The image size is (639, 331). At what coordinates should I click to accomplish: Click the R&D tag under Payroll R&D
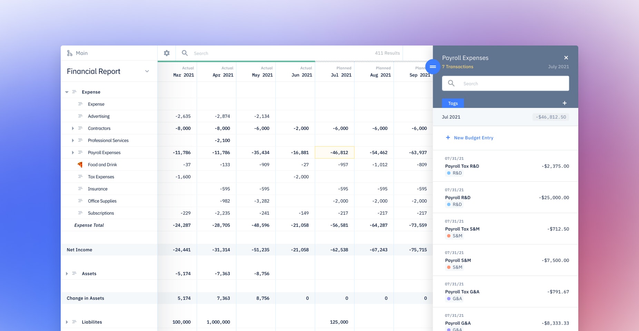click(454, 204)
